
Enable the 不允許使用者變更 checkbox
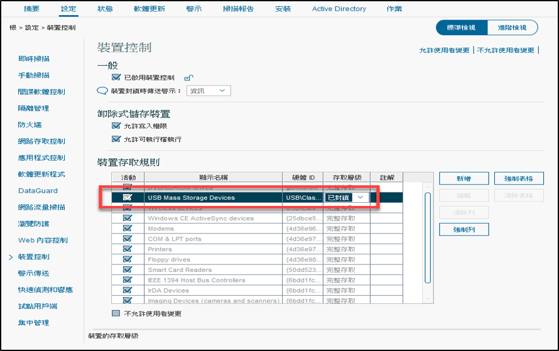click(x=116, y=313)
